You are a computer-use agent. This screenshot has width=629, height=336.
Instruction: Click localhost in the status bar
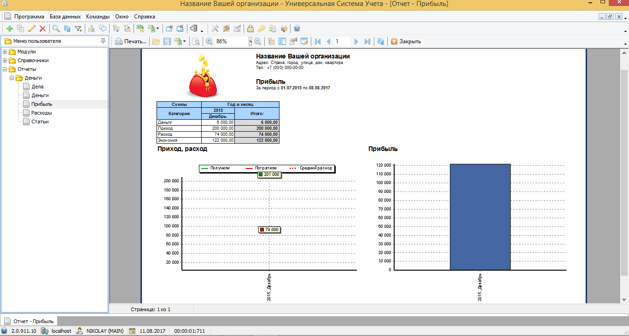click(61, 331)
